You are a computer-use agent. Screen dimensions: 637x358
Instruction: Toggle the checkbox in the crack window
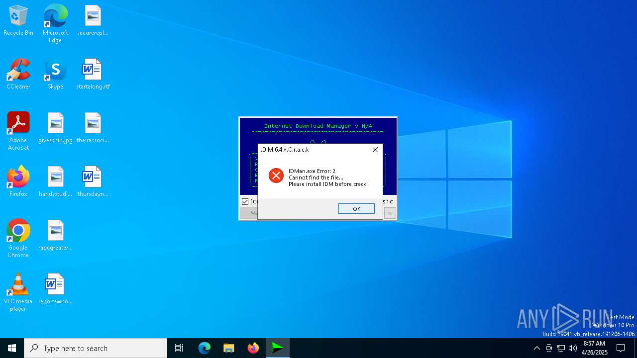pyautogui.click(x=245, y=201)
